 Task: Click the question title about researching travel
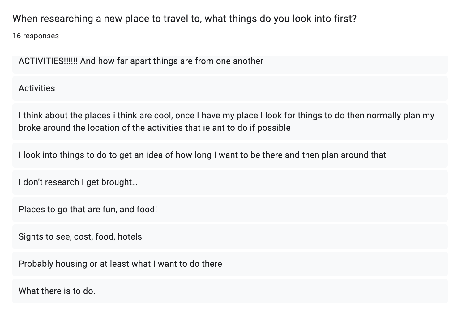click(184, 19)
